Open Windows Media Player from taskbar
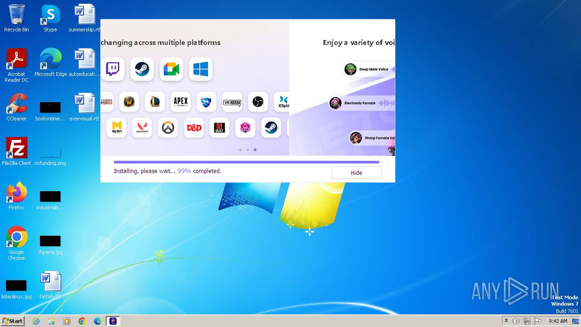Viewport: 581px width, 327px height. (x=67, y=321)
